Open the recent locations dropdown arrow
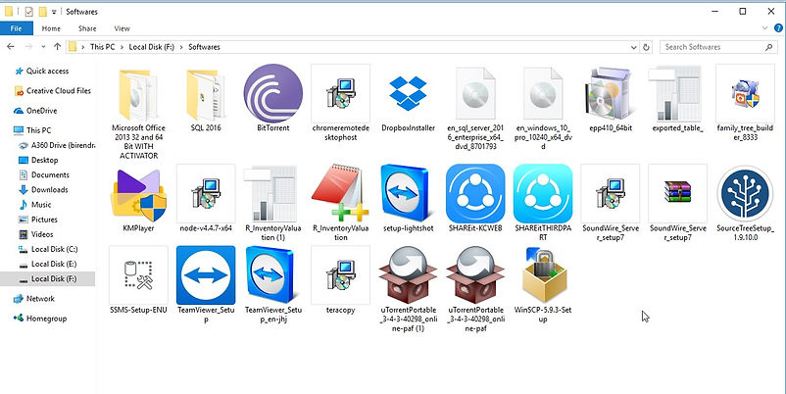 [43, 47]
